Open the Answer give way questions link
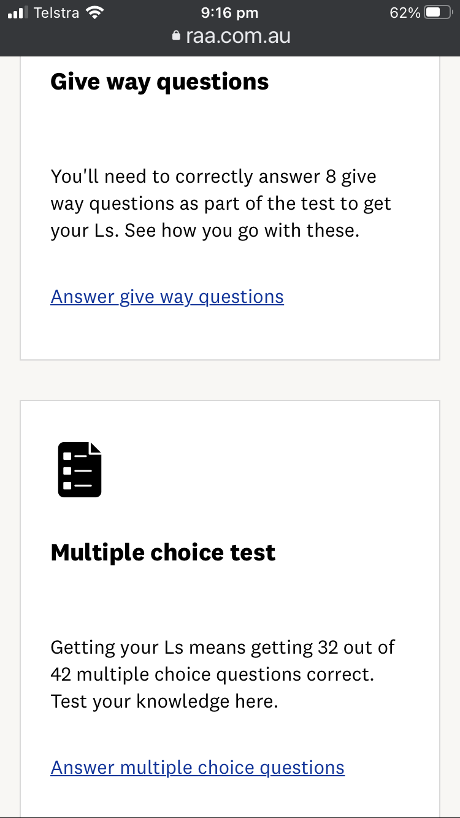This screenshot has height=818, width=460. click(167, 297)
